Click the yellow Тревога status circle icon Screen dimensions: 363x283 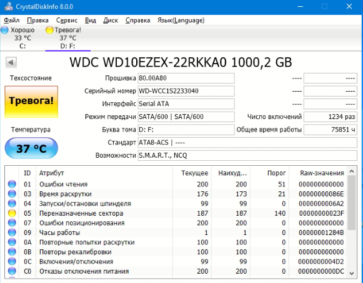49,30
